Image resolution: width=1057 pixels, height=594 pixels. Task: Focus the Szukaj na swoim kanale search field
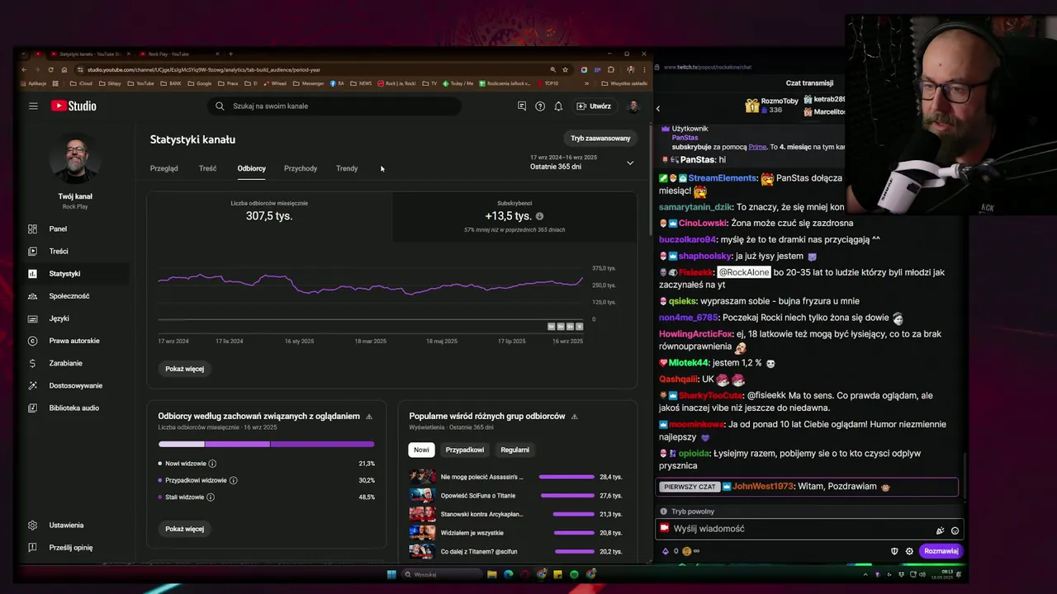[334, 106]
